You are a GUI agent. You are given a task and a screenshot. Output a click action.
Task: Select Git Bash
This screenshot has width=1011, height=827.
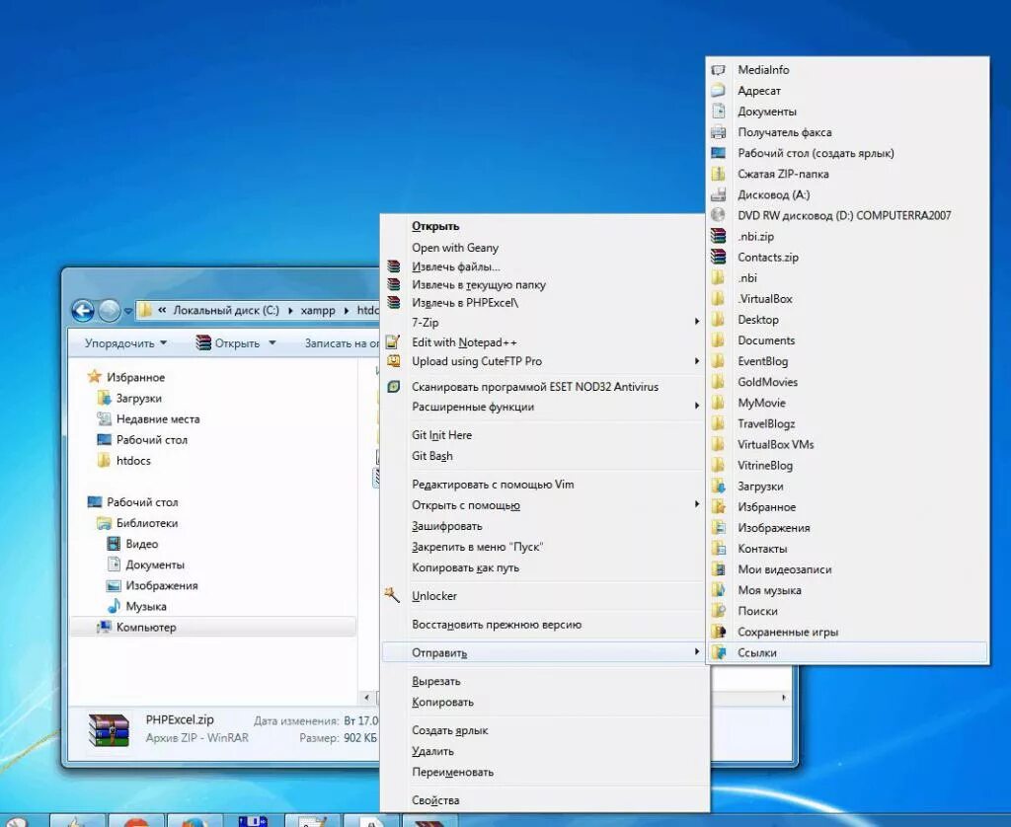pos(432,456)
